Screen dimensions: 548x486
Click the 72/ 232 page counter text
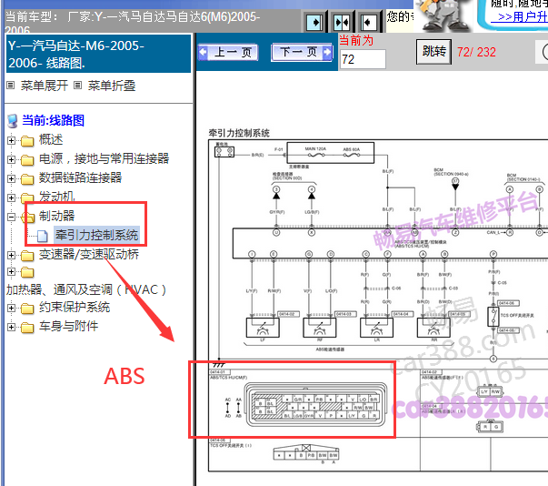(x=476, y=52)
